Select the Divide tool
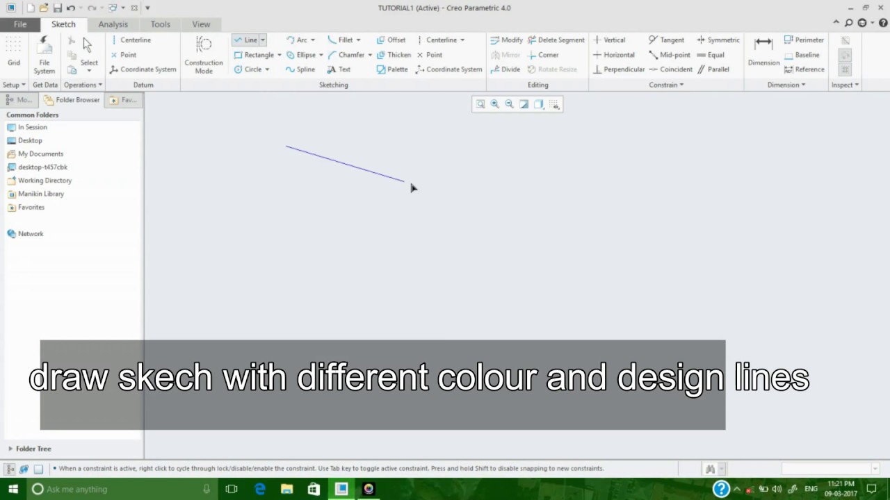This screenshot has height=500, width=890. pos(505,69)
